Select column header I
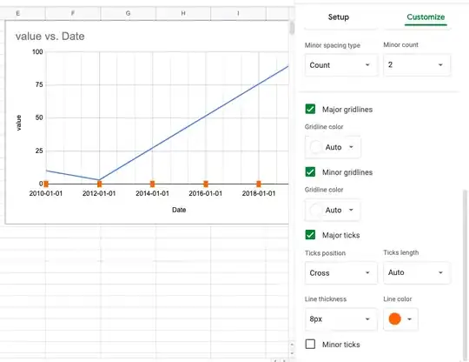The image size is (469, 362). [x=238, y=13]
